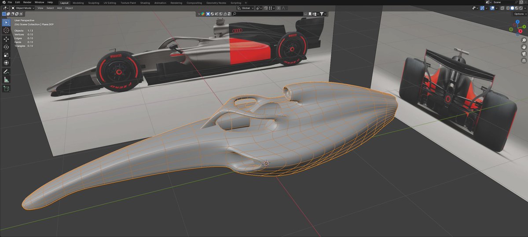Click the pin scene icon
Image resolution: width=528 pixels, height=237 pixels.
516,2
